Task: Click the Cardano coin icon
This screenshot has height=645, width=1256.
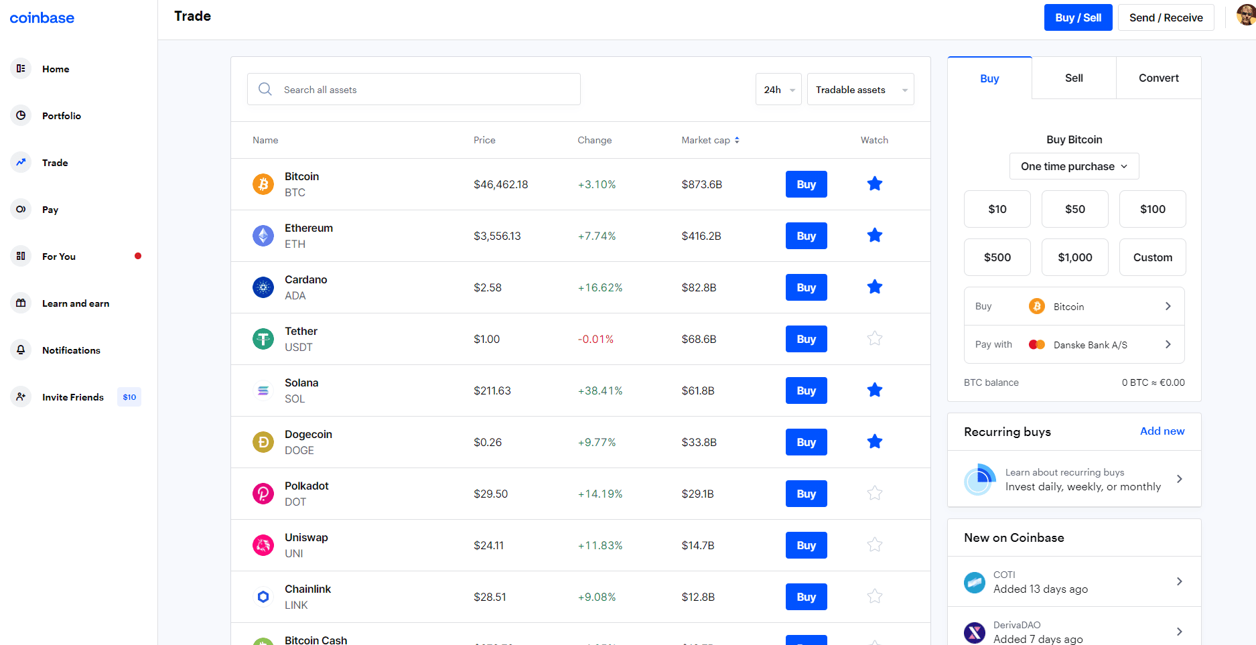Action: tap(263, 287)
